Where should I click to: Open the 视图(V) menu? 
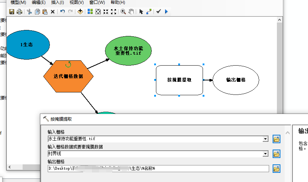[77, 2]
